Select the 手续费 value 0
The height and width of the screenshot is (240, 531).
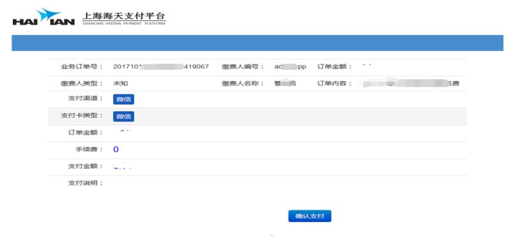[116, 149]
